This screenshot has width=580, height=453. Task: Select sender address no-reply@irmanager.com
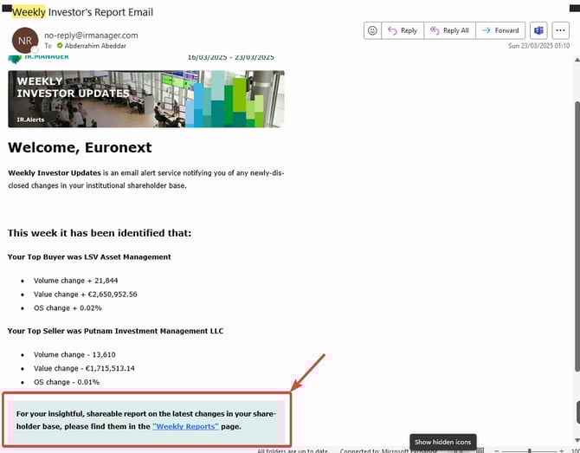[x=91, y=36]
